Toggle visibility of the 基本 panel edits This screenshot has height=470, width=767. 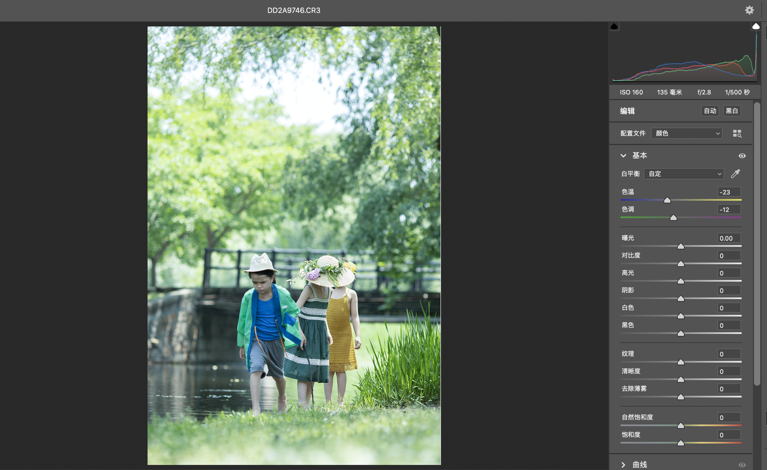(x=742, y=156)
